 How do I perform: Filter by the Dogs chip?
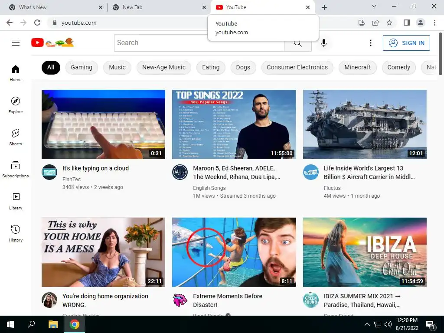(243, 67)
